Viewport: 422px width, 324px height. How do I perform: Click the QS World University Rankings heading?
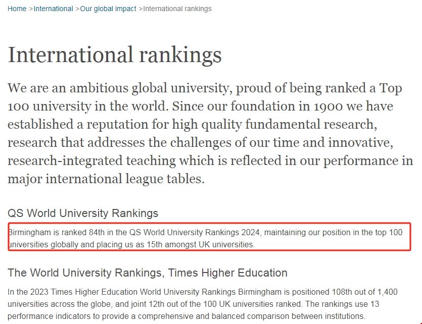pyautogui.click(x=83, y=213)
